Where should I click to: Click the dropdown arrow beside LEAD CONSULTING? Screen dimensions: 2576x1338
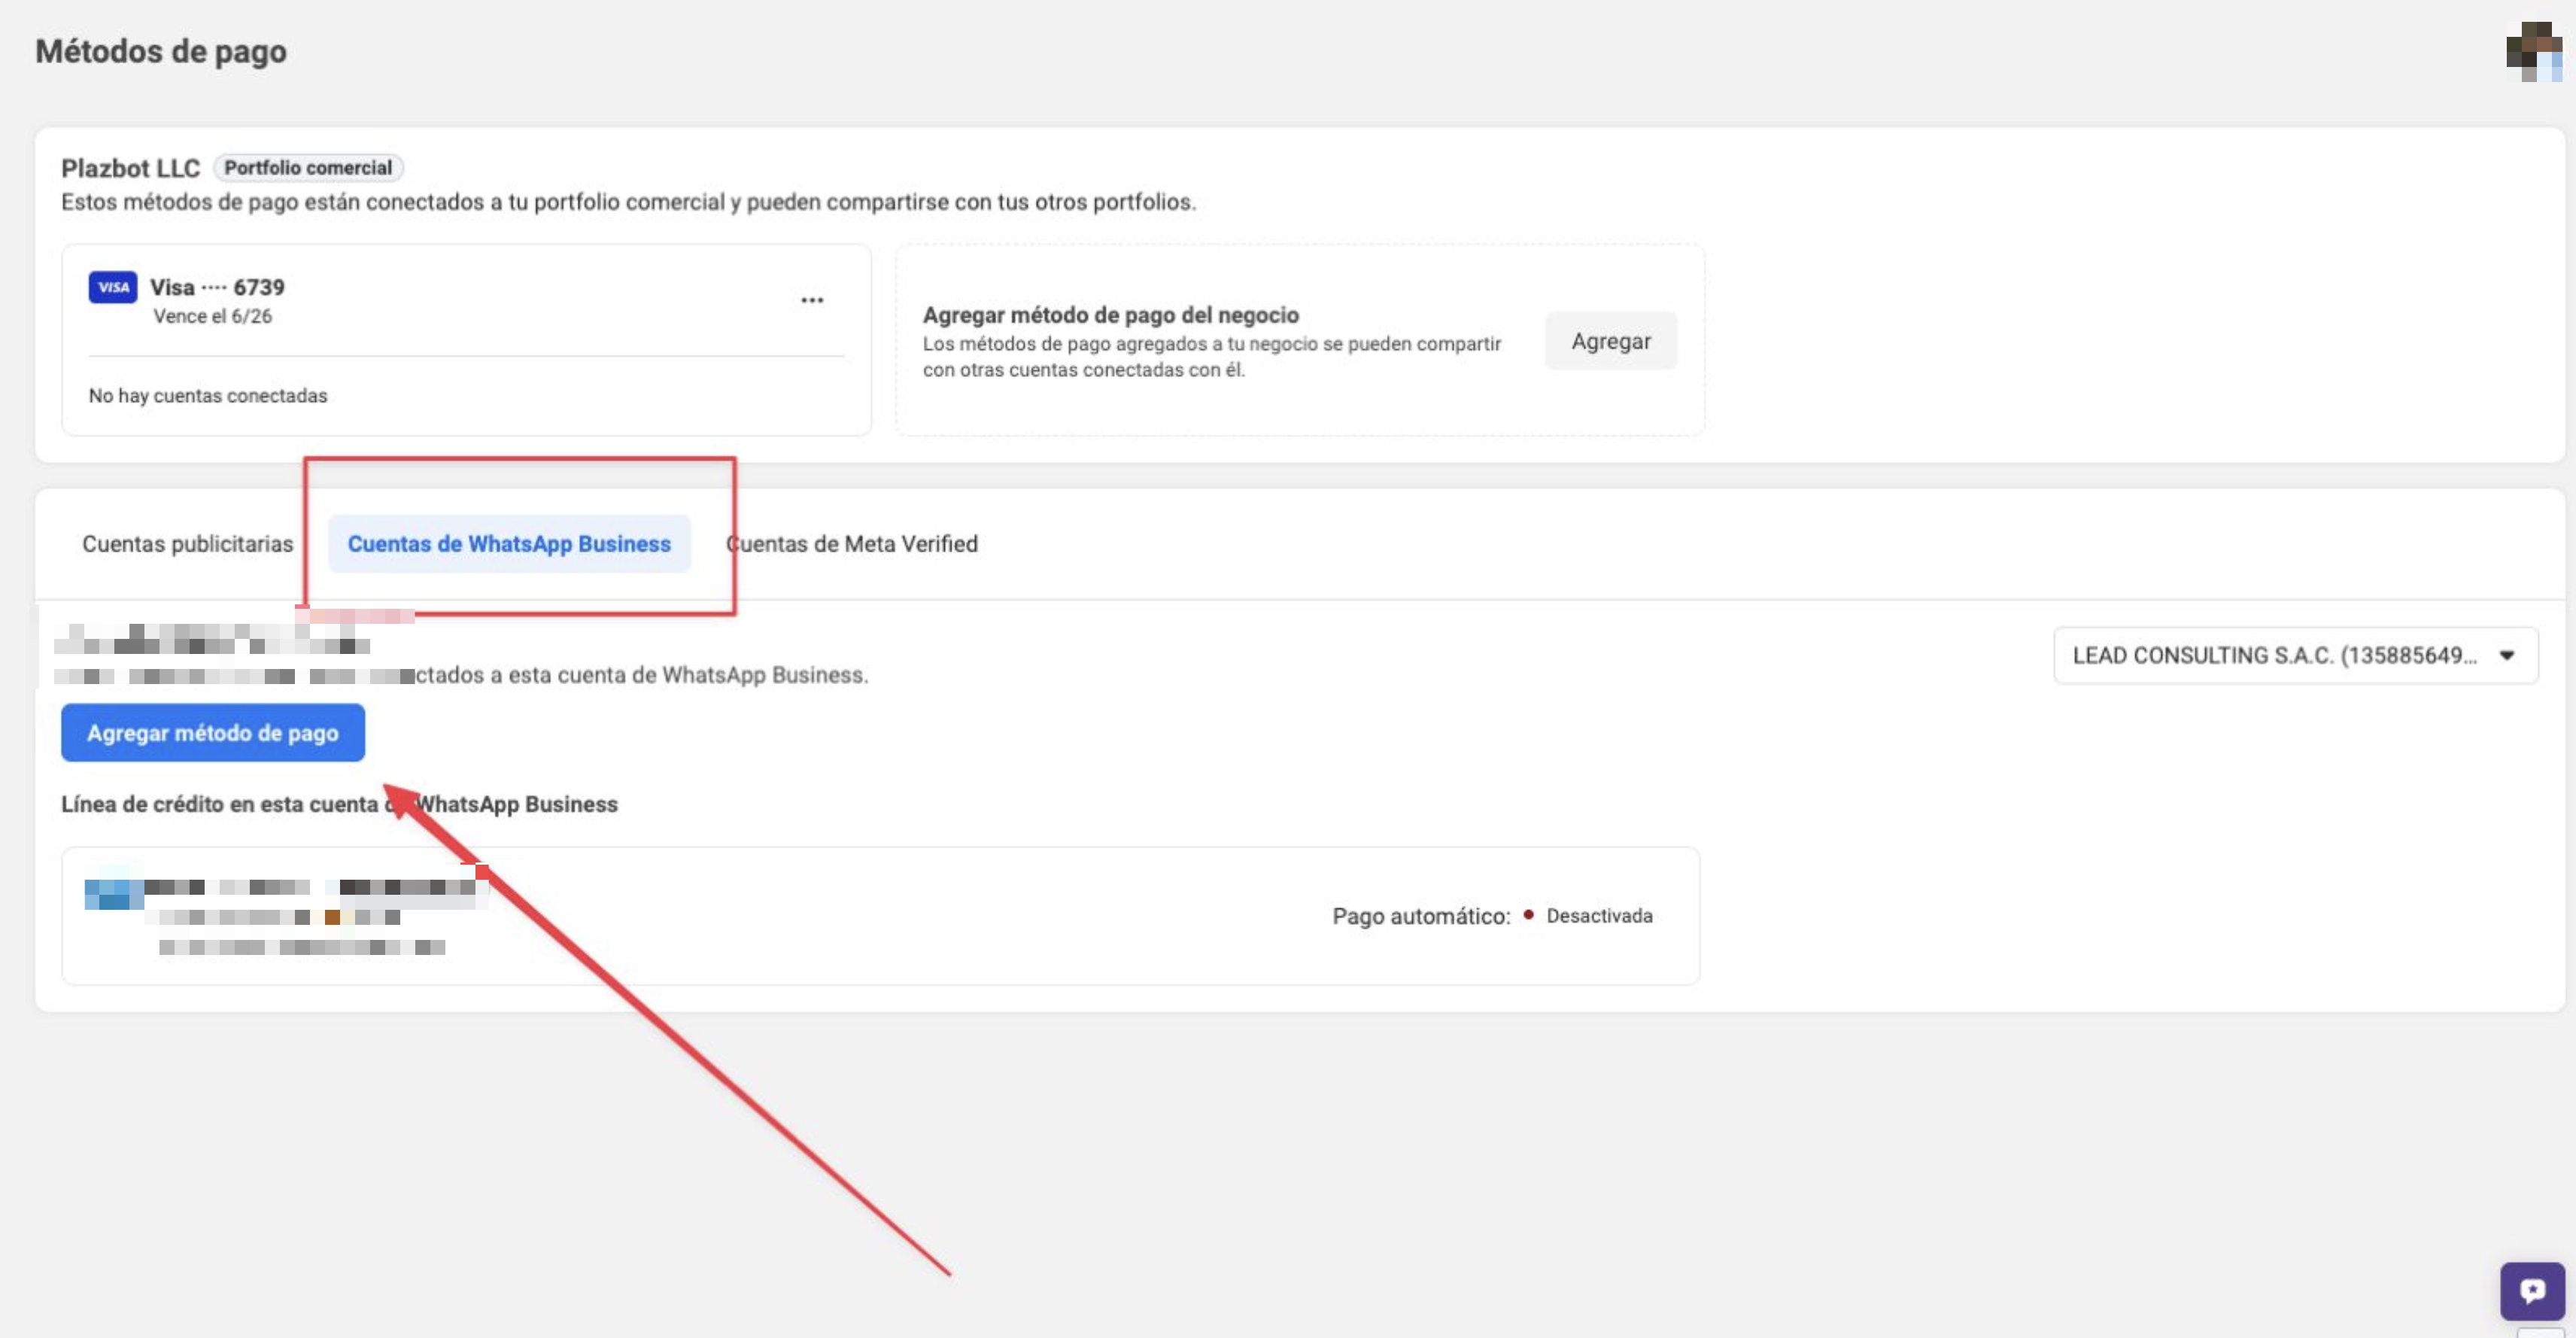click(x=2506, y=656)
